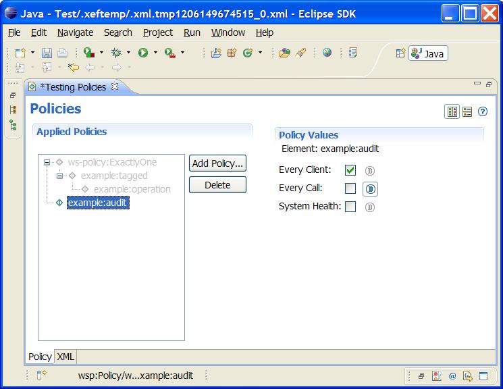The width and height of the screenshot is (503, 389).
Task: Click the Debug bug icon
Action: tap(116, 53)
